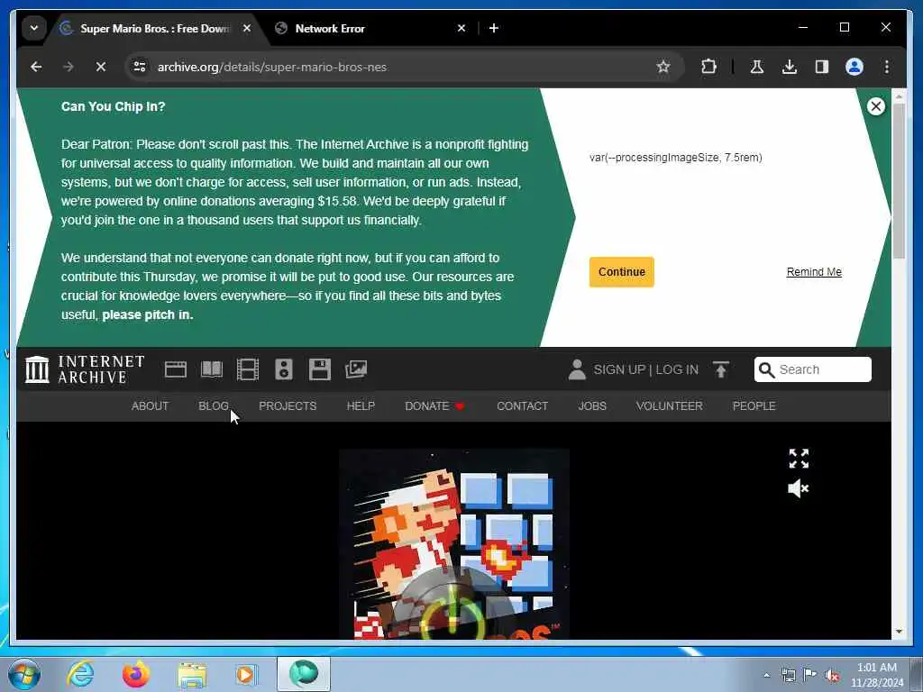923x692 pixels.
Task: Click the LOG IN link
Action: [x=677, y=369]
